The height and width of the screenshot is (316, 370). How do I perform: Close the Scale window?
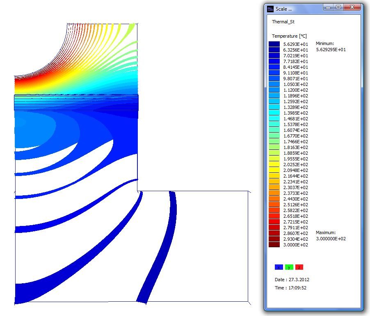pos(352,7)
